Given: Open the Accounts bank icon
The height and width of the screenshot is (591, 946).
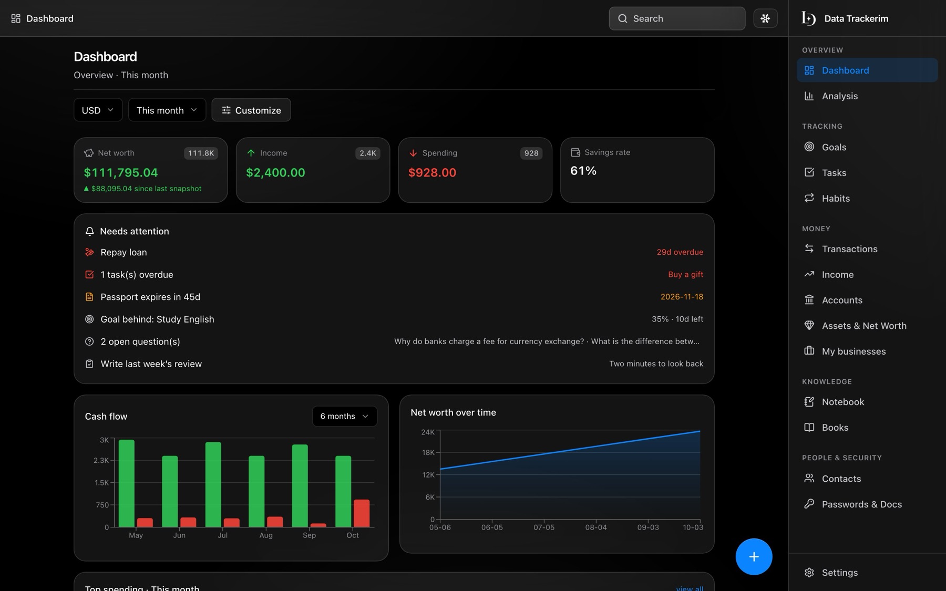Looking at the screenshot, I should point(809,299).
